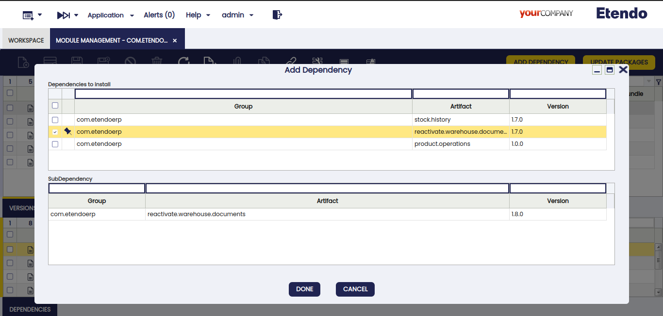Open the Help dropdown menu
Screen dimensions: 663x316
coord(198,15)
